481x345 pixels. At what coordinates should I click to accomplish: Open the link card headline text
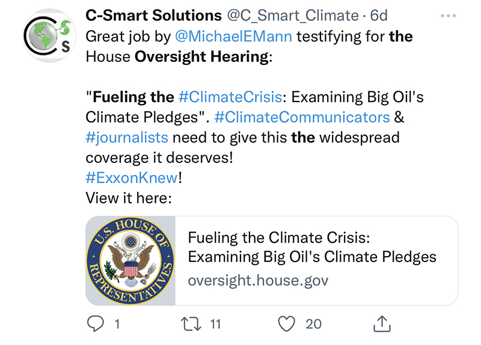click(311, 247)
